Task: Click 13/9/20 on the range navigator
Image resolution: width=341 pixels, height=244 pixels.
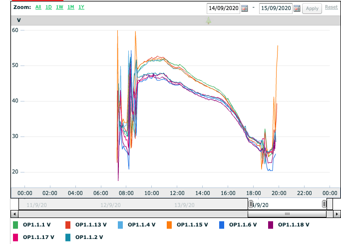Action: point(184,205)
